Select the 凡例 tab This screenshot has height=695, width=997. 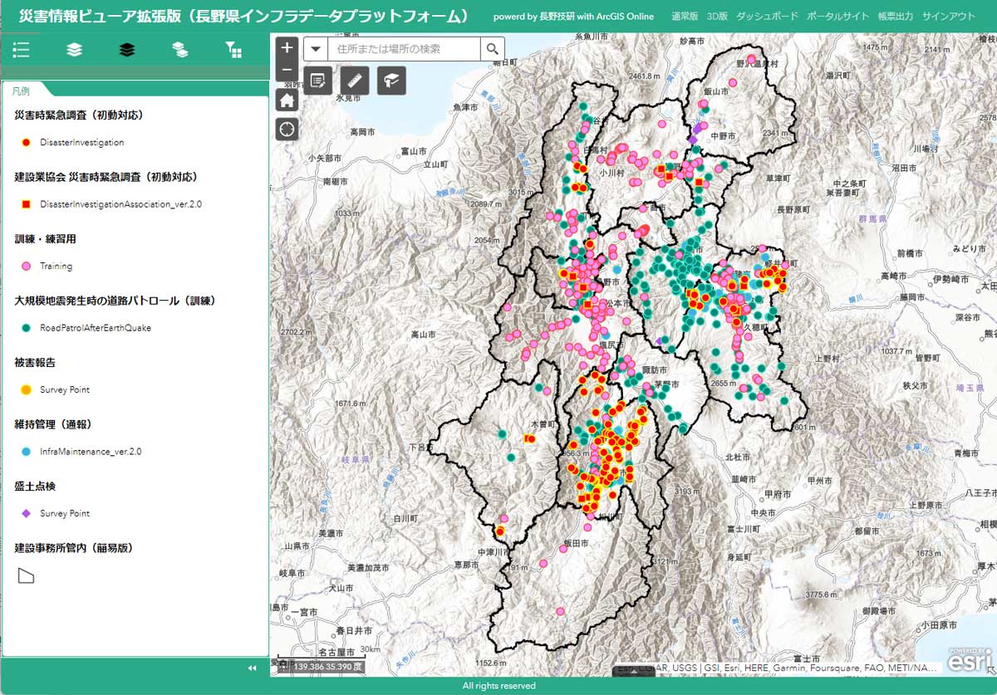(21, 91)
